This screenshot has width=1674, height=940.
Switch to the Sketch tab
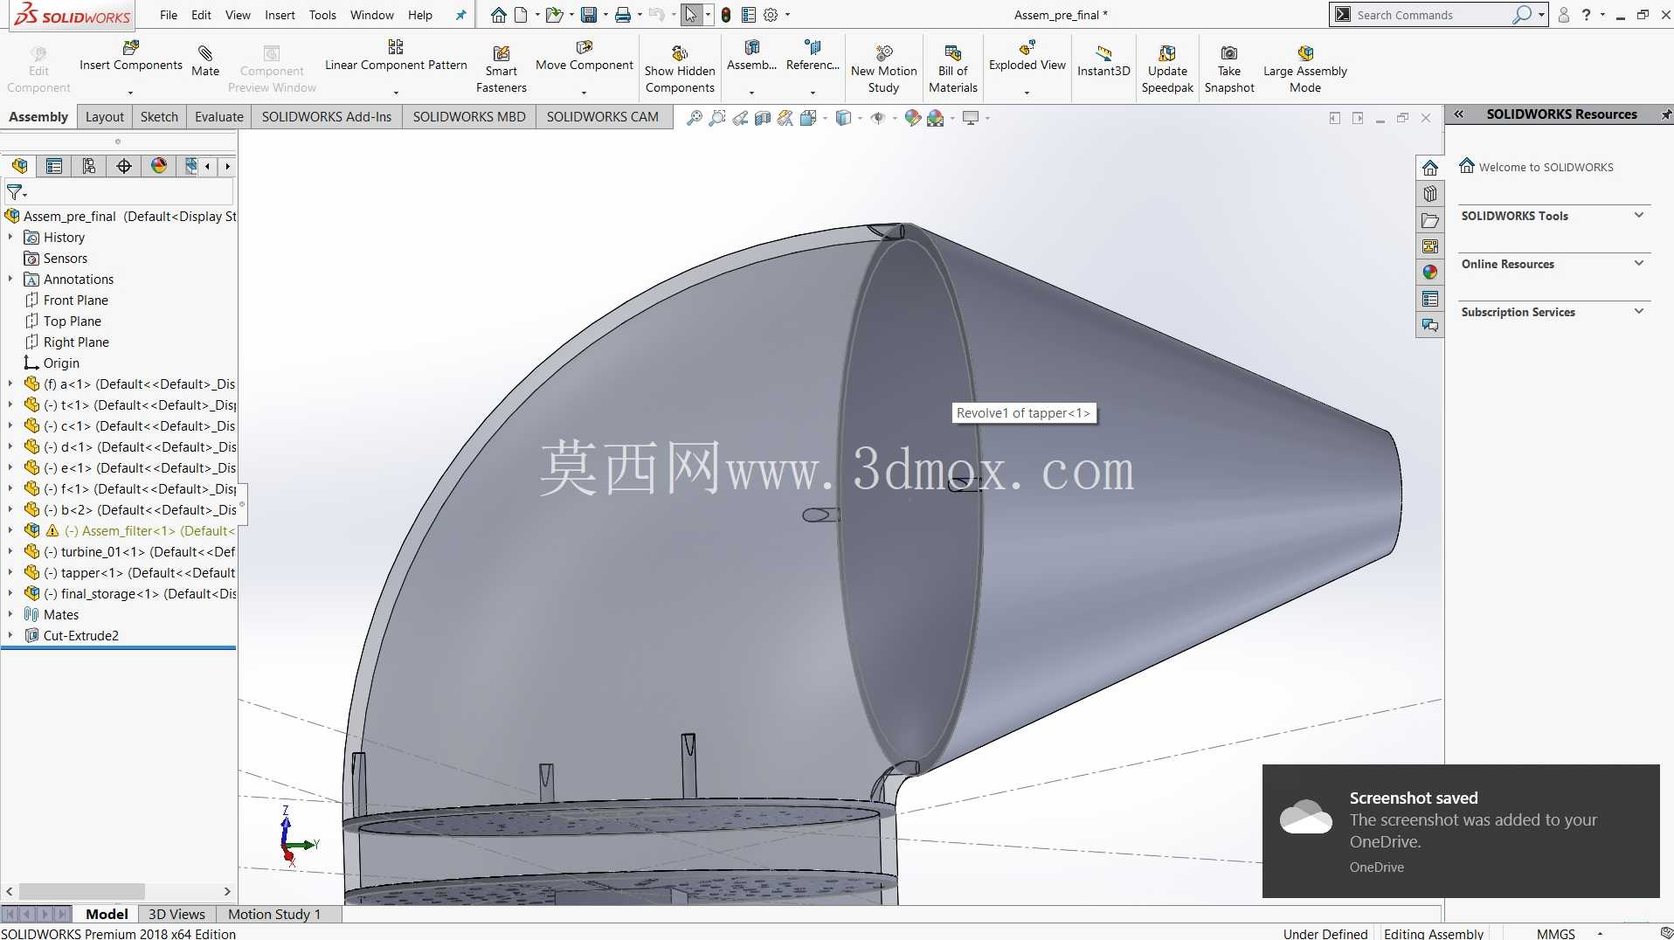159,116
